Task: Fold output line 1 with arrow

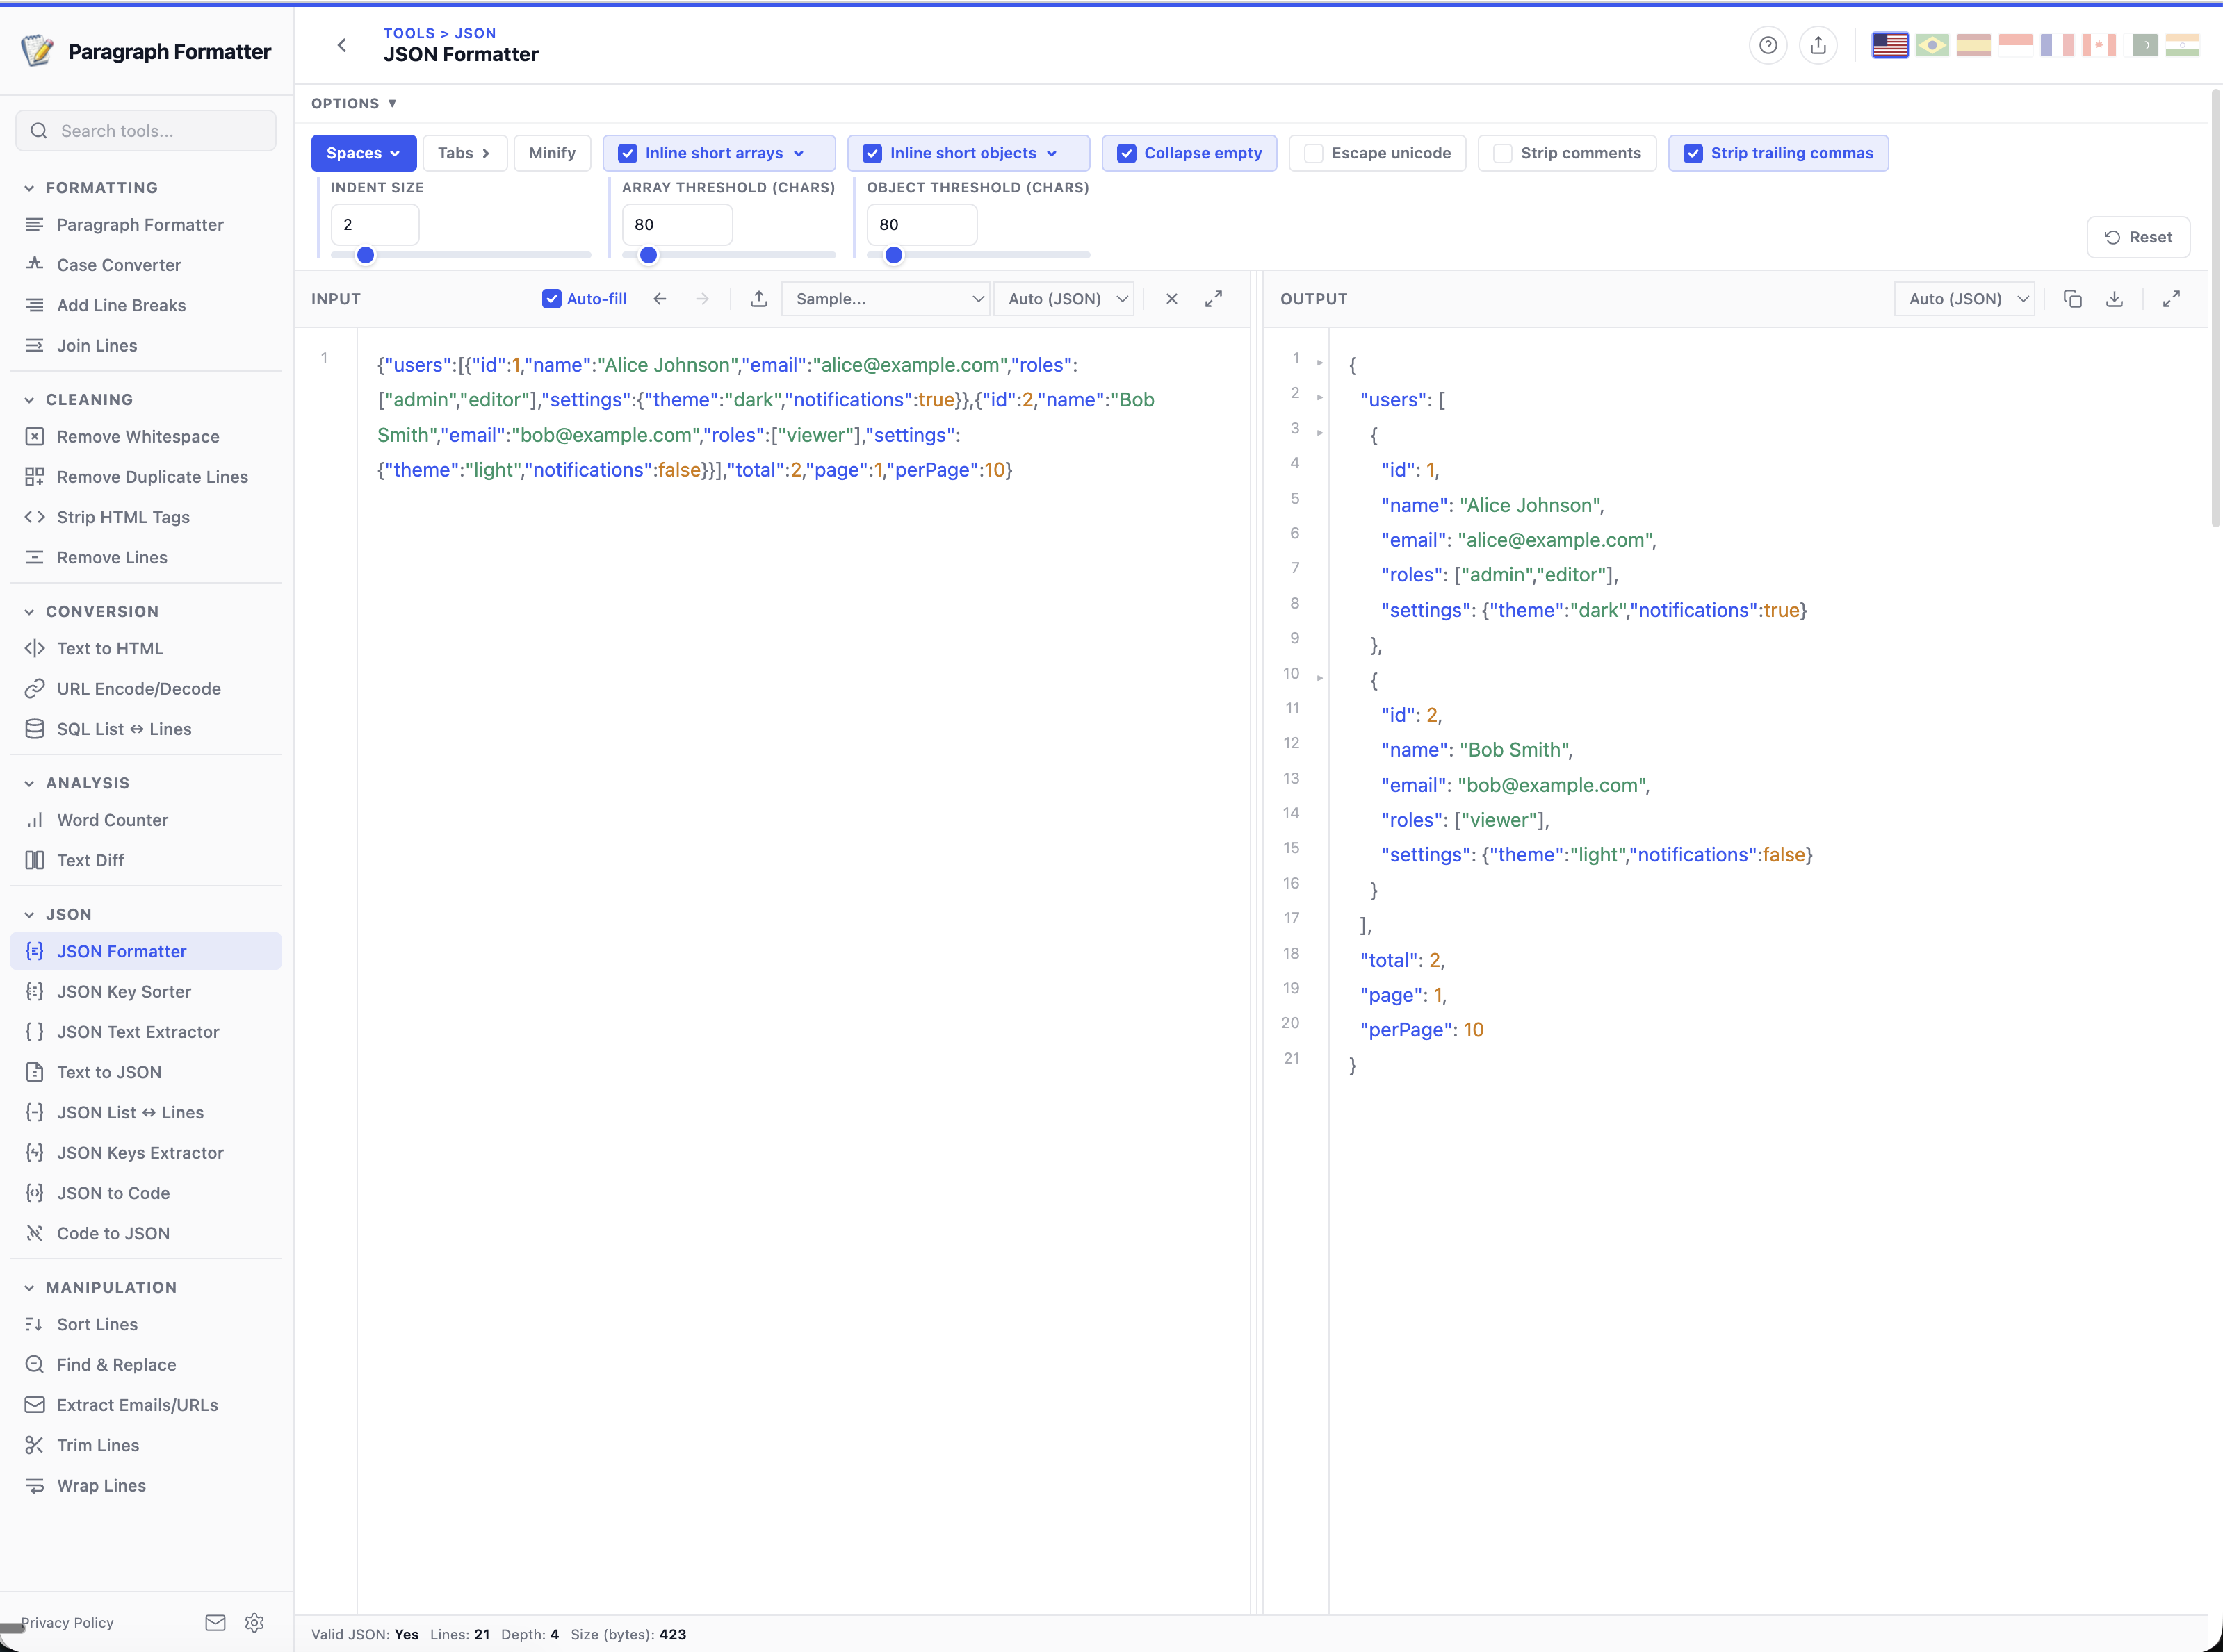Action: (x=1319, y=362)
